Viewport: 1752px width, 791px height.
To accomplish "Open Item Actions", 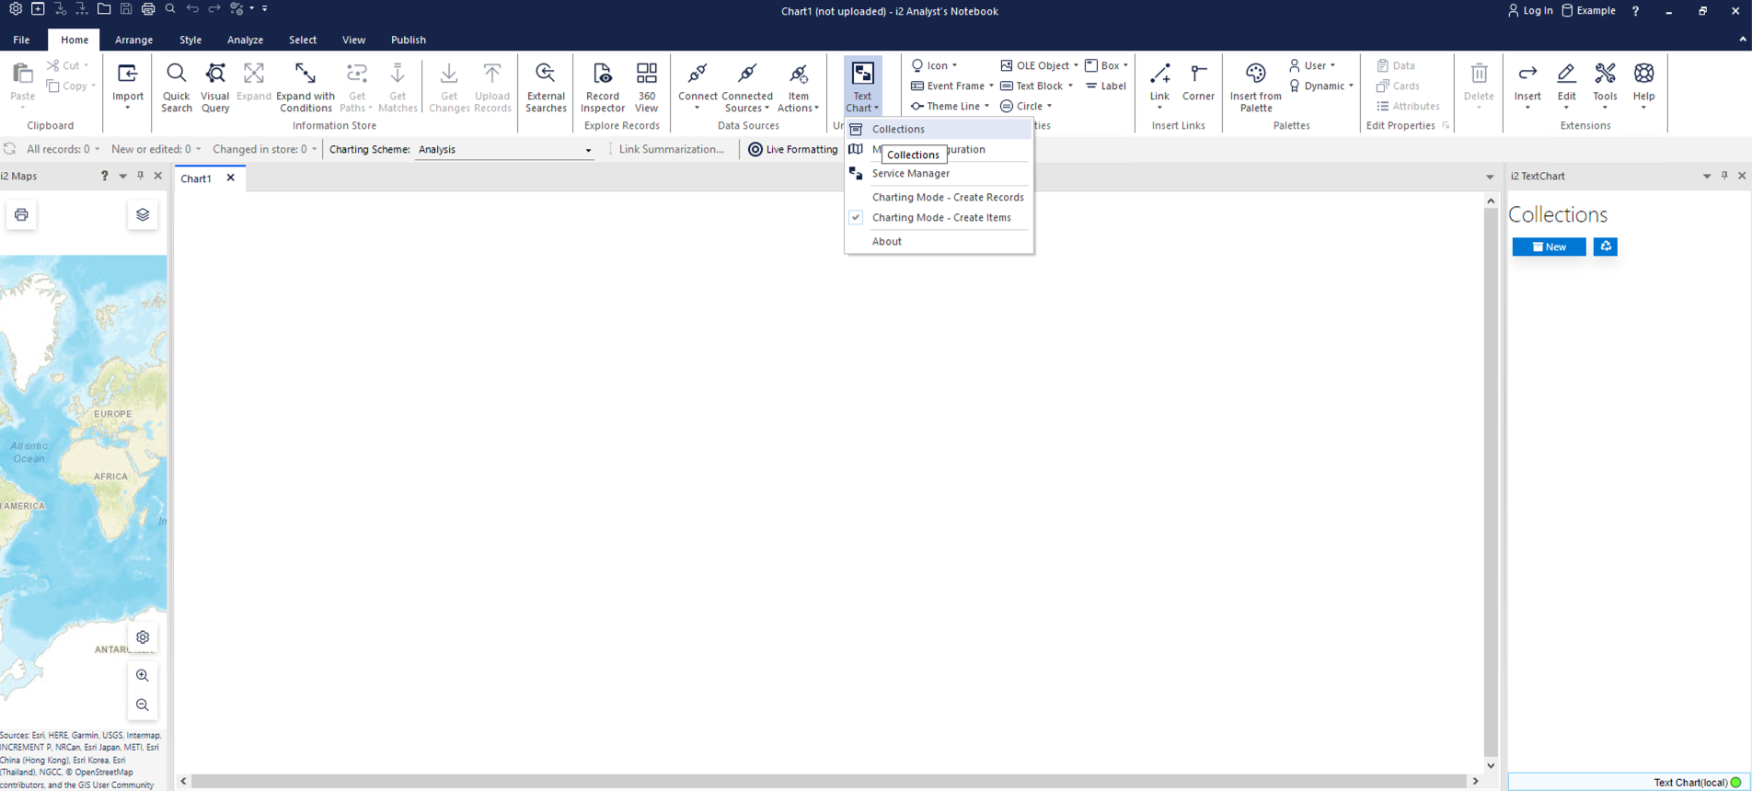I will point(798,86).
